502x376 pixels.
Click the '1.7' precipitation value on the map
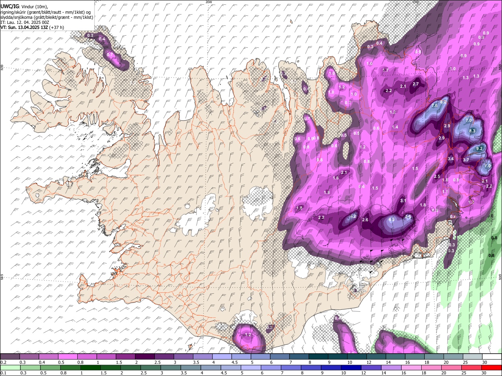tap(386, 70)
